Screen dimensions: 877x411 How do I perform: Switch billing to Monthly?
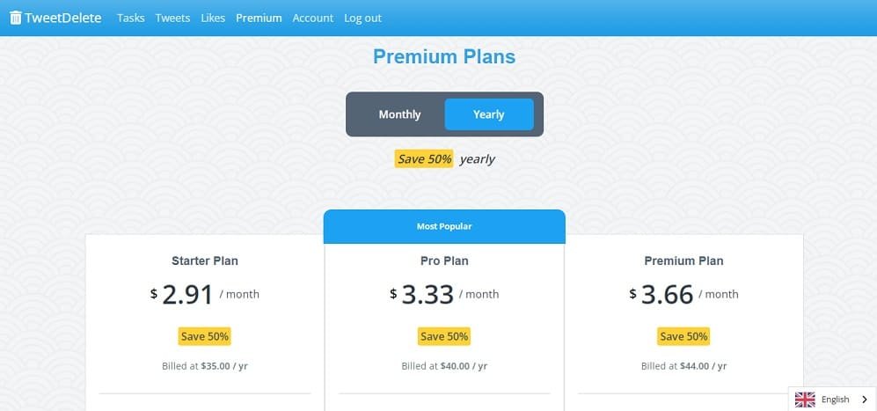tap(399, 114)
